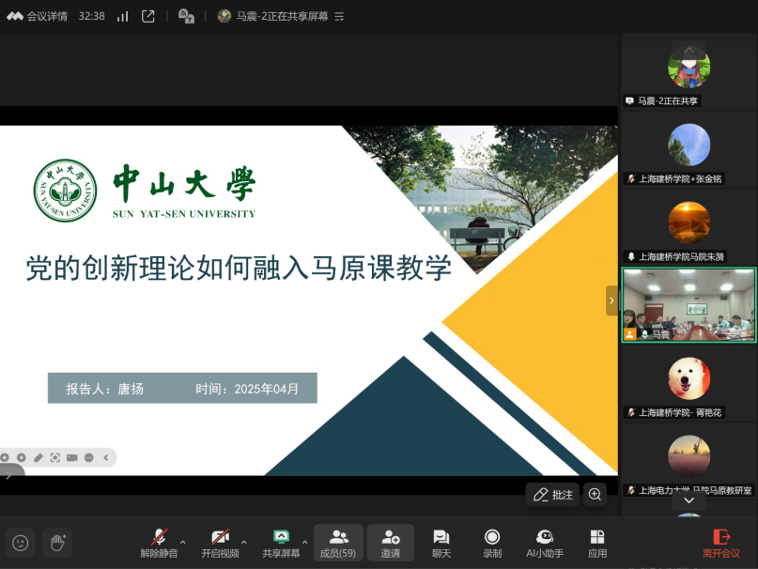This screenshot has width=758, height=569.
Task: Open the chat (聊天) panel
Action: [441, 542]
